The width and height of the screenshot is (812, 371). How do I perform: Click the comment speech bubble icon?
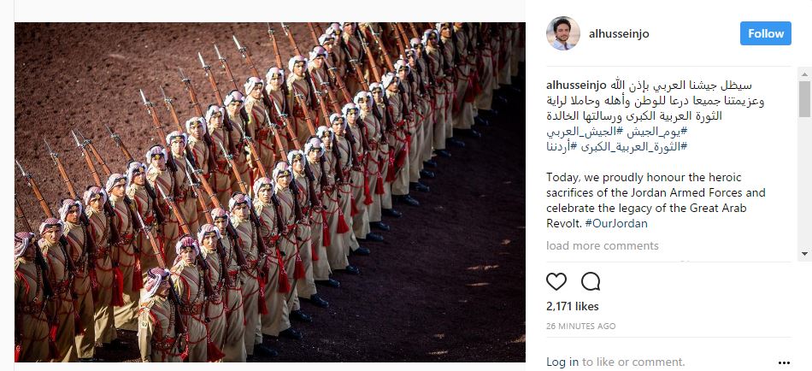click(591, 281)
